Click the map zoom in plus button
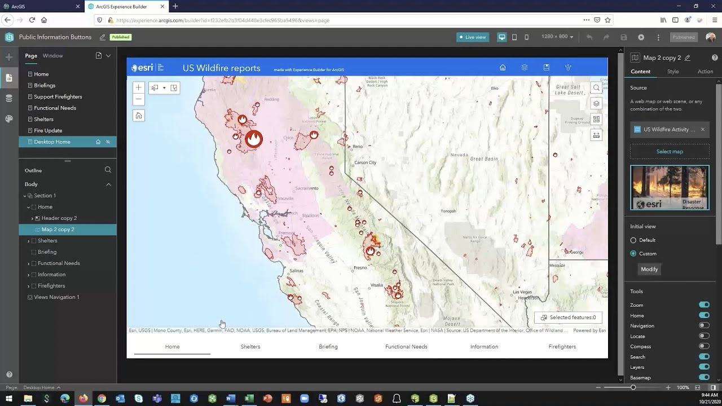722x406 pixels. [x=139, y=87]
